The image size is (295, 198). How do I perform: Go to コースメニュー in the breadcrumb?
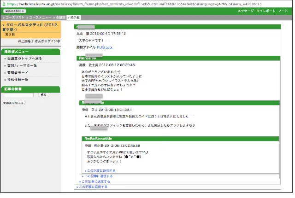(x=40, y=17)
